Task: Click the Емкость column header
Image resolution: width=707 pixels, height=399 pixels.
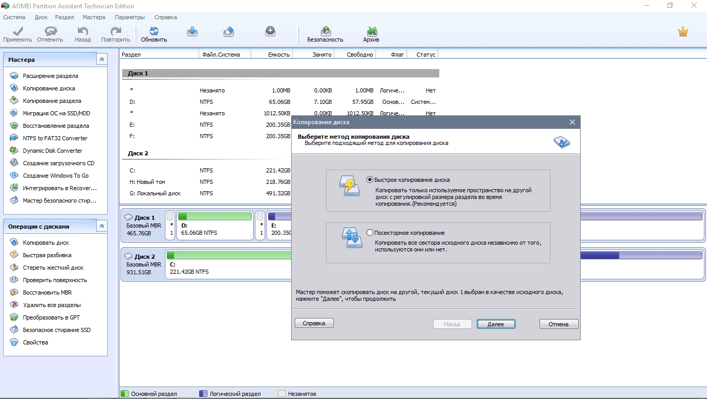Action: coord(271,54)
